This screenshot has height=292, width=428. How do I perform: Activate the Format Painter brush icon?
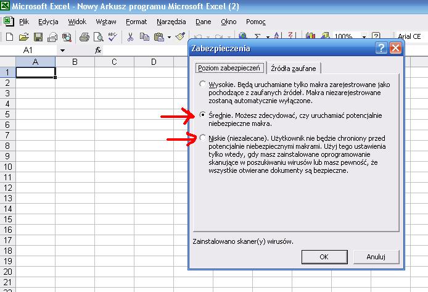tap(180, 36)
